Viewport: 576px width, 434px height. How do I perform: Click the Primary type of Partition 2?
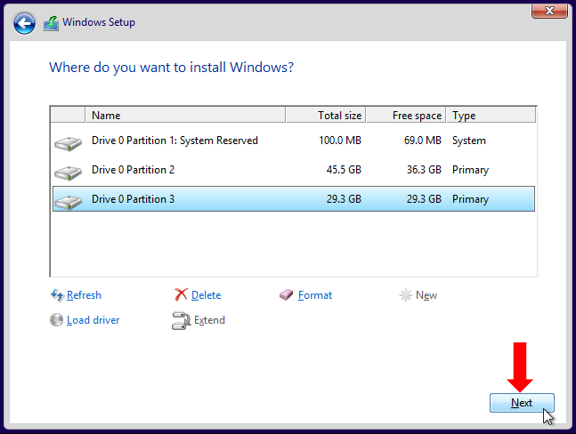click(x=470, y=170)
